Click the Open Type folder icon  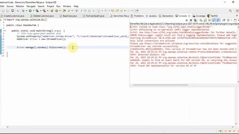tap(64, 11)
